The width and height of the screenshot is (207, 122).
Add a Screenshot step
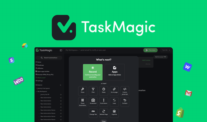click(93, 102)
